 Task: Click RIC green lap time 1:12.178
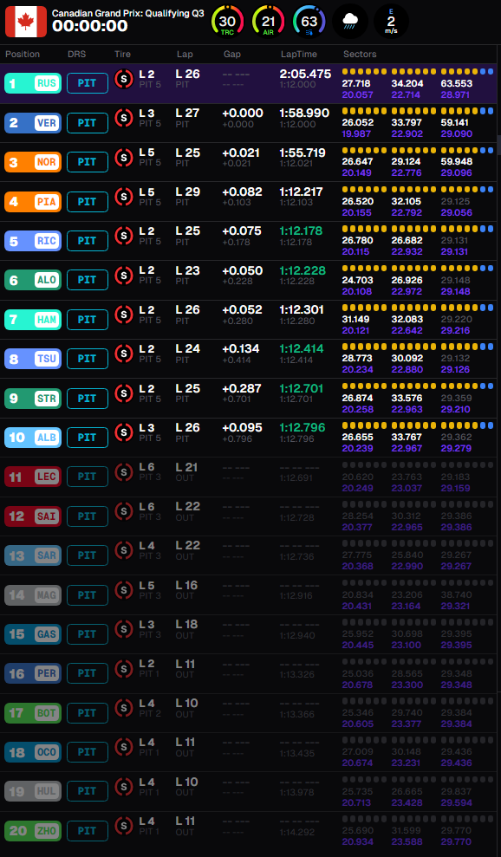pos(302,231)
